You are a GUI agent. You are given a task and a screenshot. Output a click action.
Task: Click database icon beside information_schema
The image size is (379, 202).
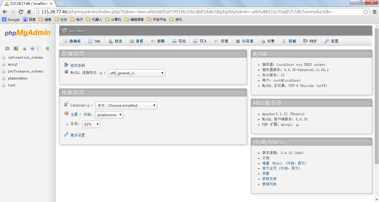(x=3, y=57)
